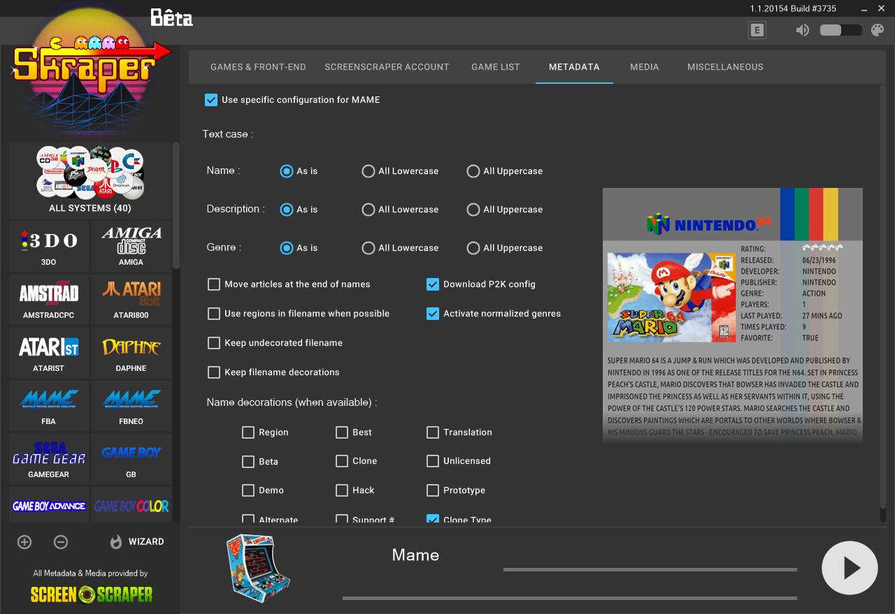
Task: Switch to the Media tab
Action: pyautogui.click(x=645, y=67)
